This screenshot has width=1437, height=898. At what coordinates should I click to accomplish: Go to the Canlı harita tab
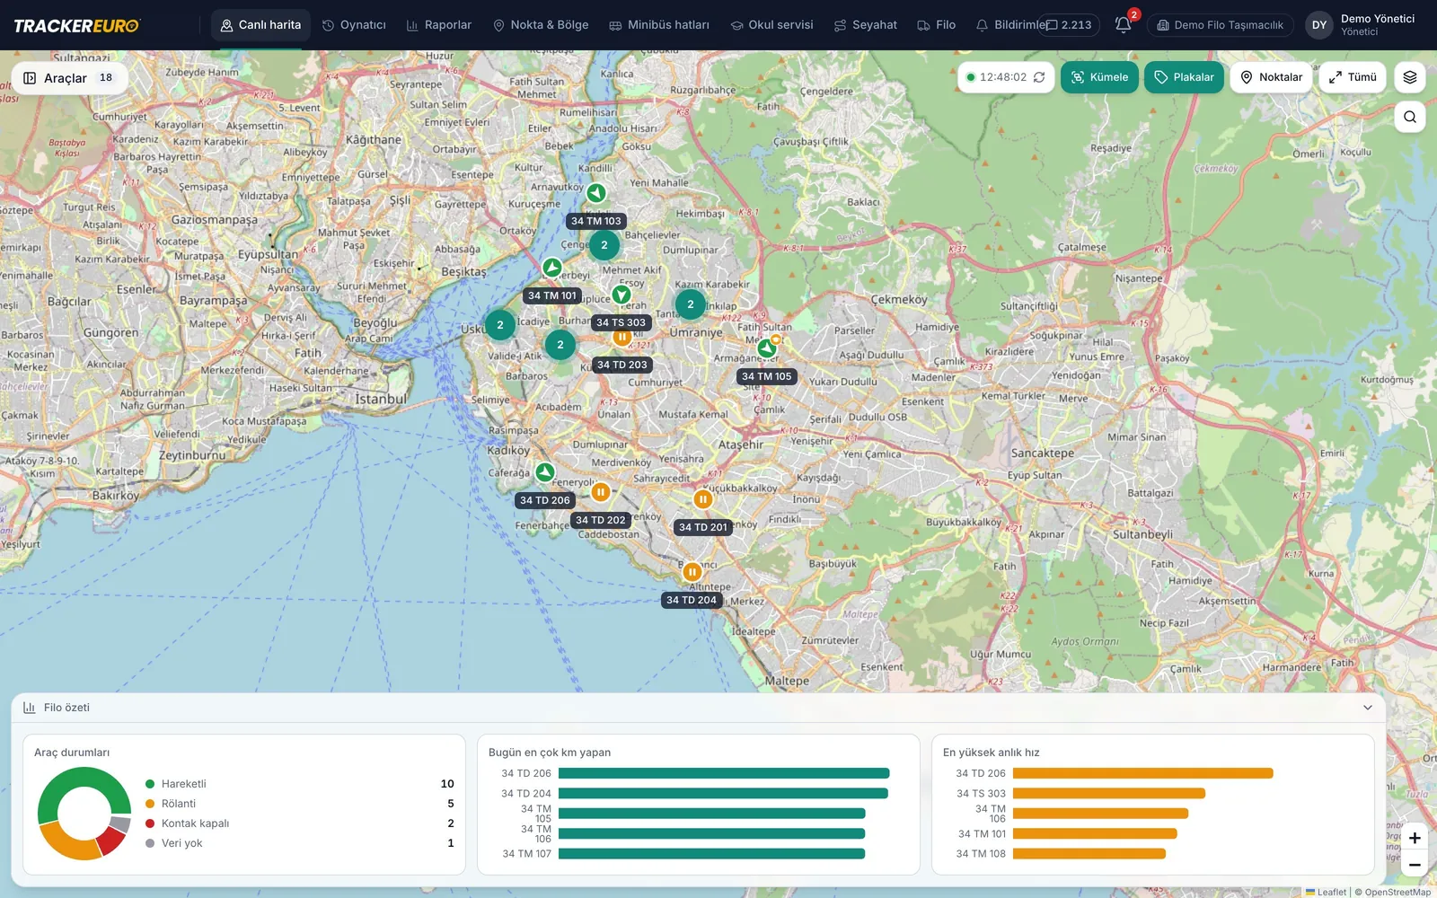click(x=260, y=25)
